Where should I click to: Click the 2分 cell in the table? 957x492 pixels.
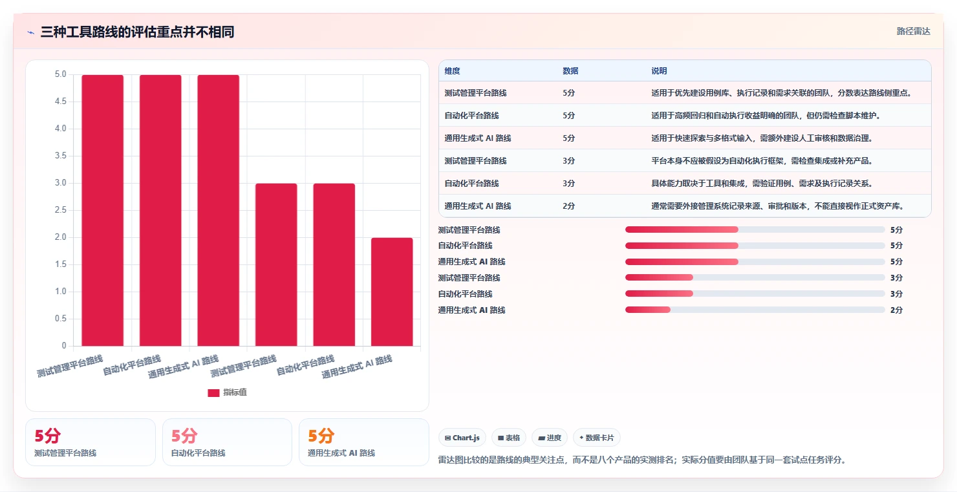coord(568,206)
